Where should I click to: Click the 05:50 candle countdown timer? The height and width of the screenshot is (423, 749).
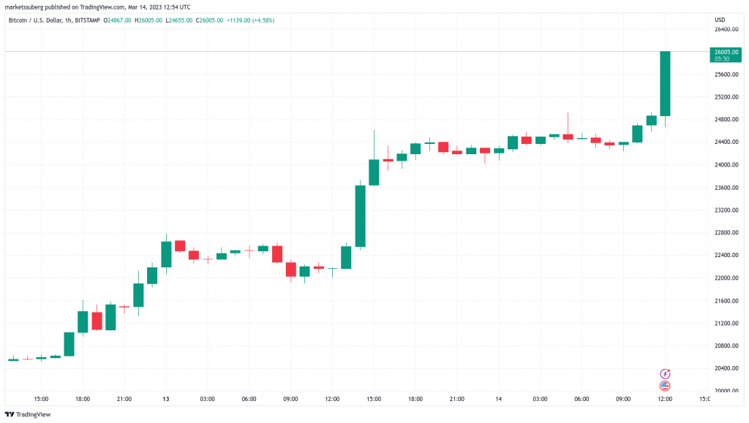[x=722, y=58]
